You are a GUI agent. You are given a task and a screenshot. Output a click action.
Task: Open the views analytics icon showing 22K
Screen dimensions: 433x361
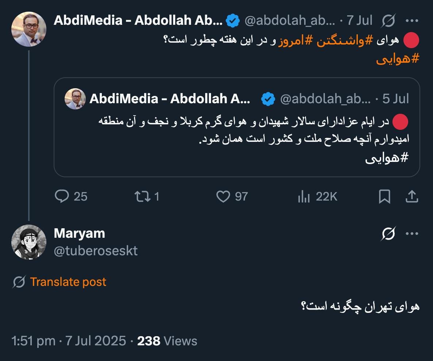click(x=304, y=197)
